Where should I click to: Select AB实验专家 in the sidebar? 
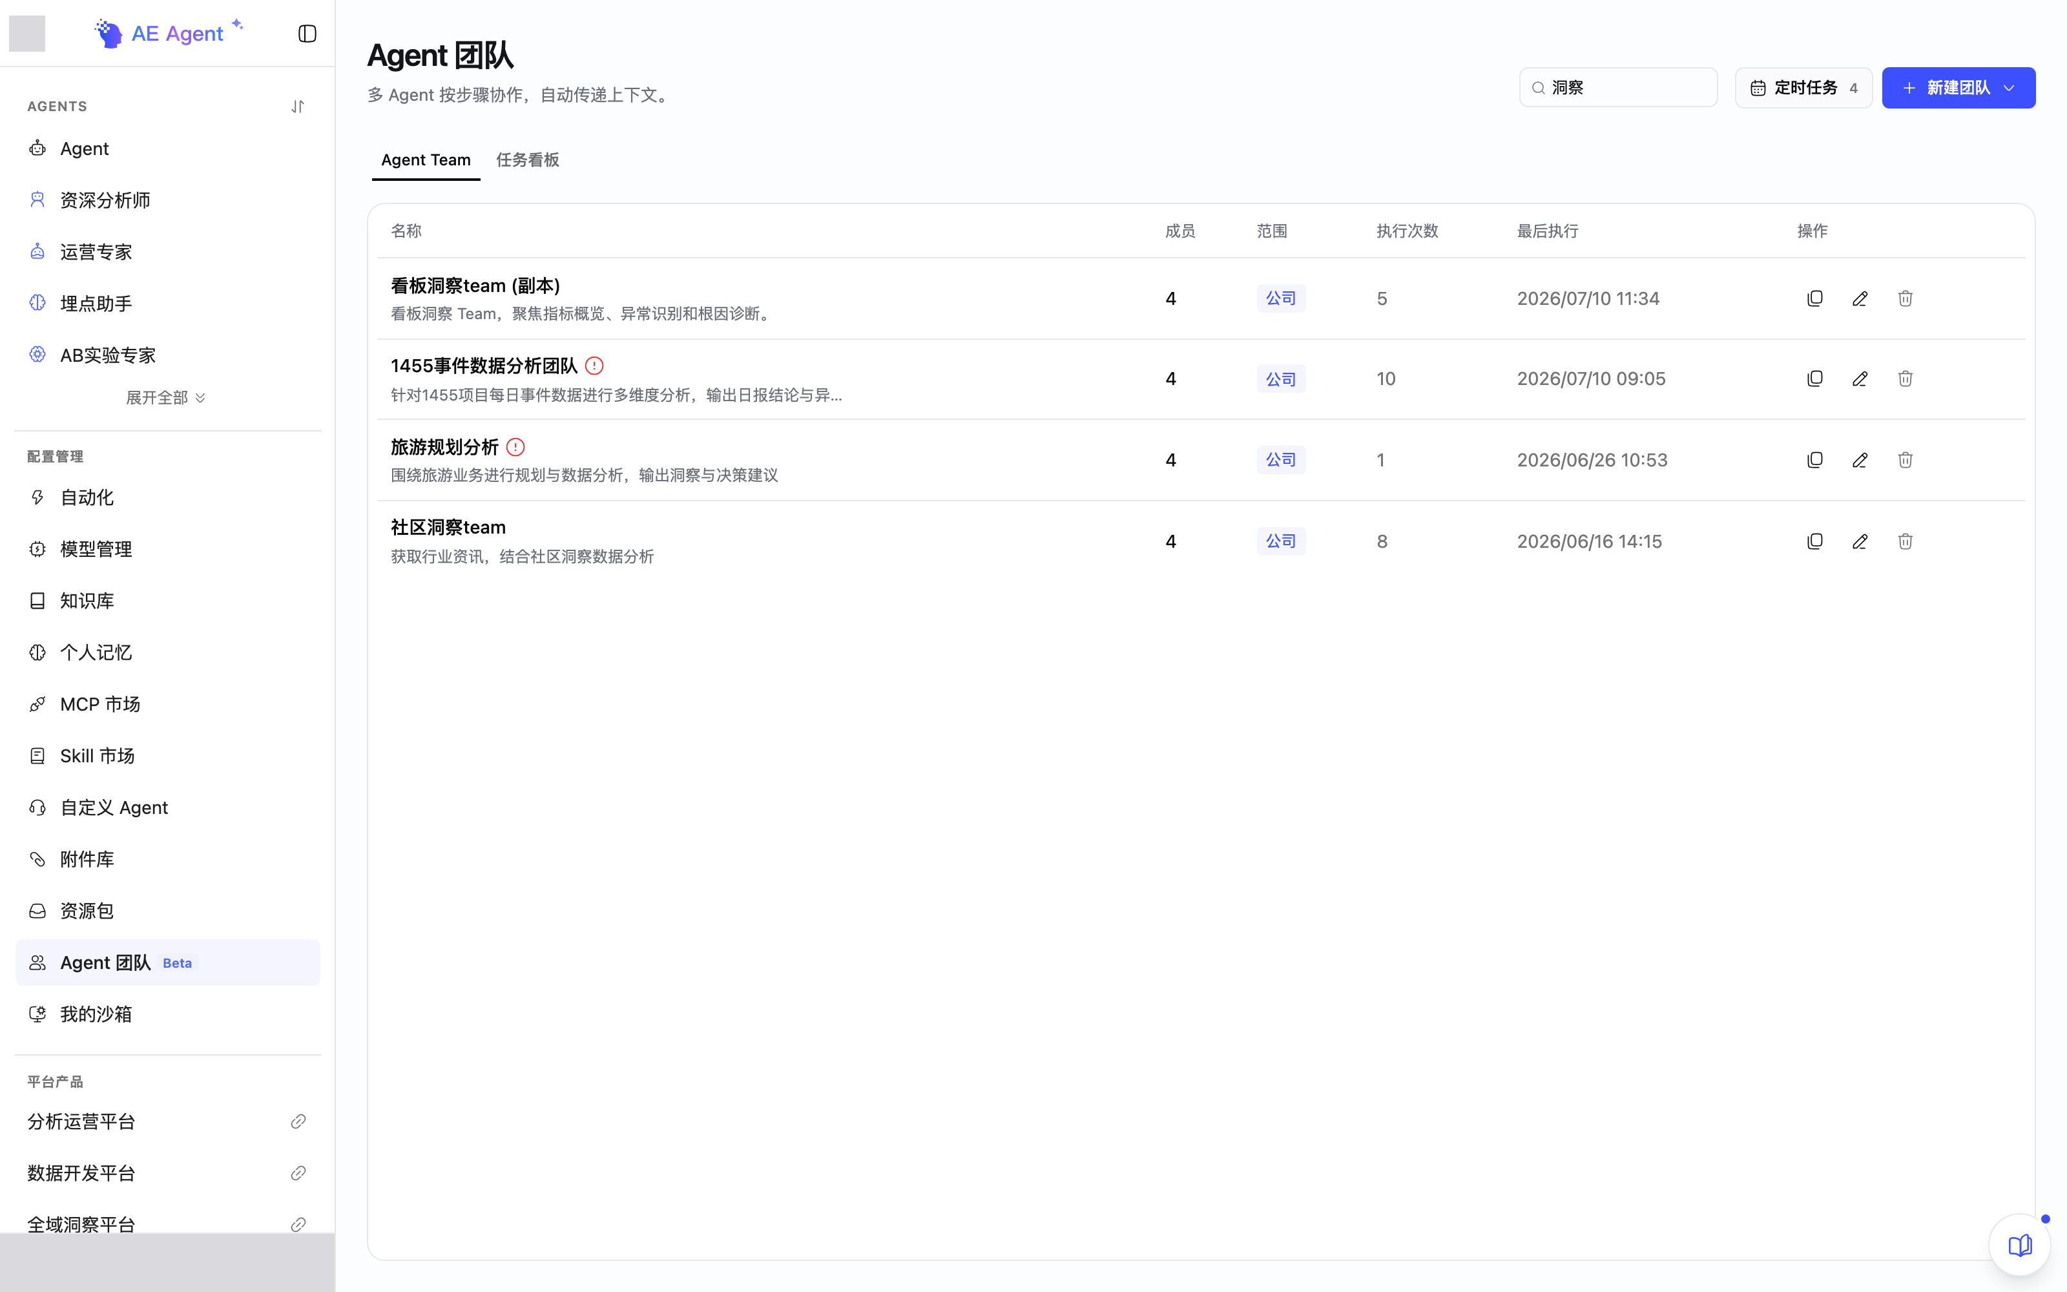pos(167,355)
